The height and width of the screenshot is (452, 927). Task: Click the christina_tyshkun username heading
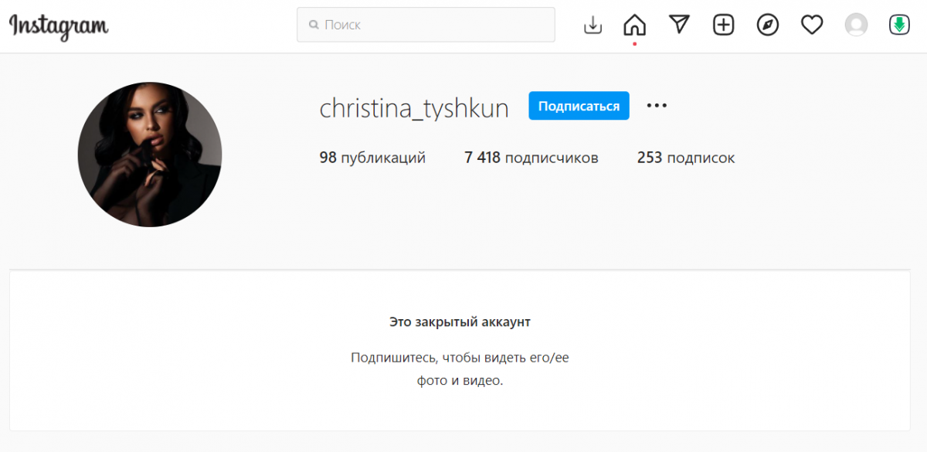pyautogui.click(x=414, y=108)
